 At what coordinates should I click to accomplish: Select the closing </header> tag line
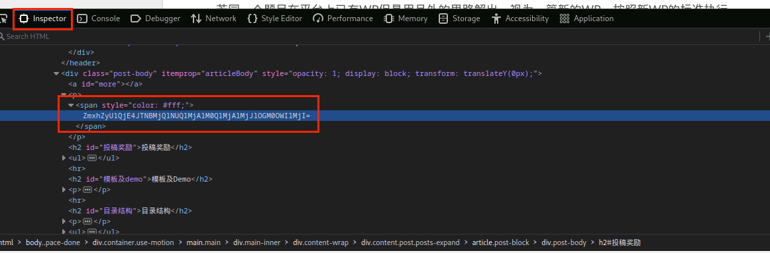tap(81, 63)
